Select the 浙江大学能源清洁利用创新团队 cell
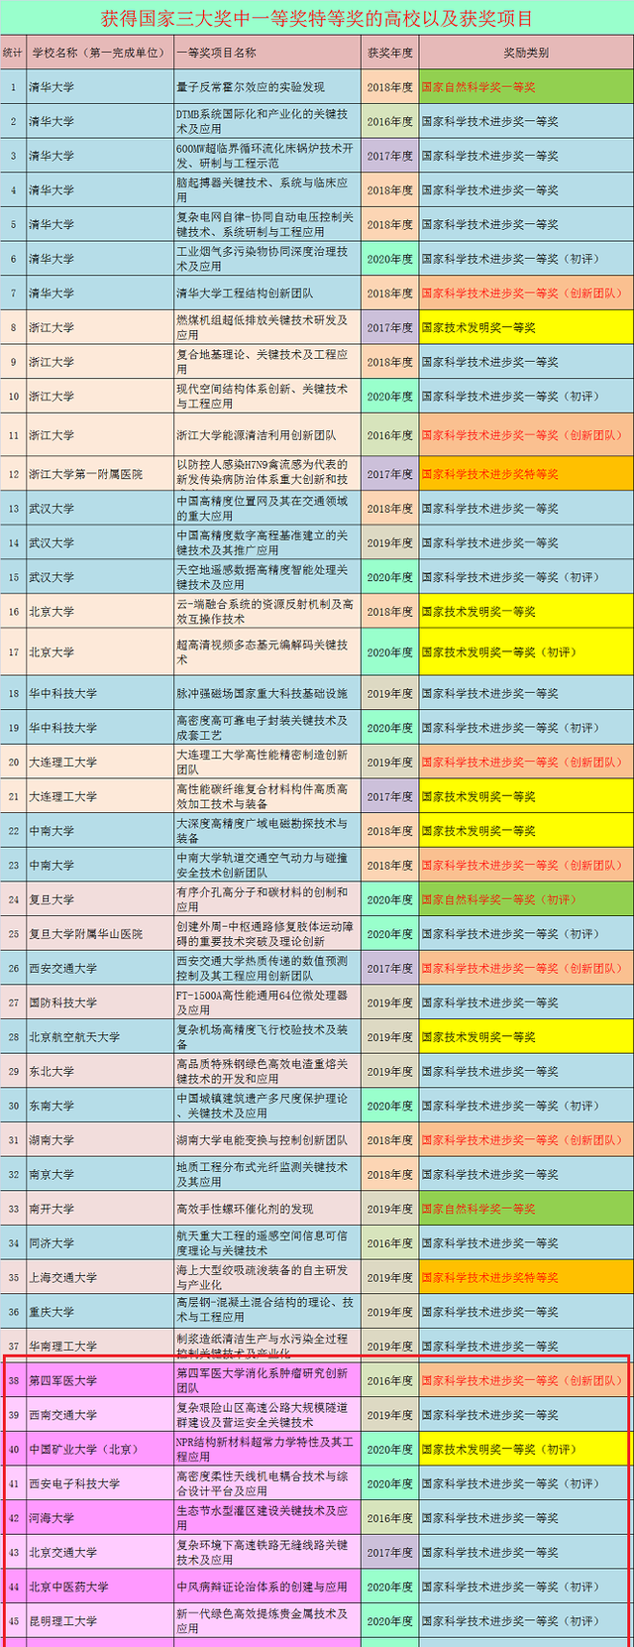Screen dimensions: 634x1647 [267, 435]
